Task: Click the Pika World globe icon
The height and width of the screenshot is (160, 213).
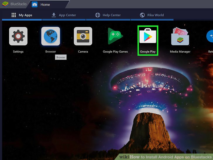Action: (142, 15)
